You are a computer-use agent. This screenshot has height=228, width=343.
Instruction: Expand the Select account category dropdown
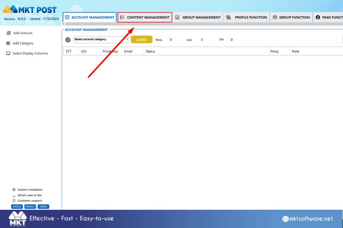pyautogui.click(x=101, y=40)
